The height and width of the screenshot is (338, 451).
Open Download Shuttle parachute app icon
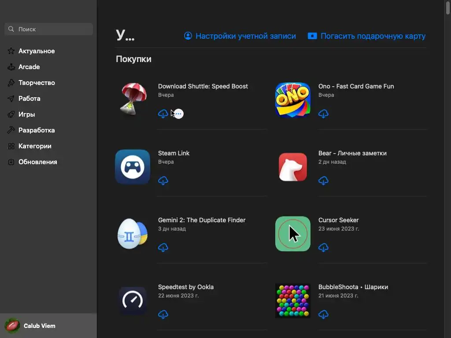tap(133, 99)
